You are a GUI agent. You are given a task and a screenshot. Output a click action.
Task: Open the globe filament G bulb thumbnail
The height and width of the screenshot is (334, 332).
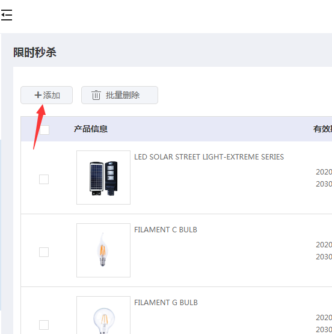[x=103, y=315]
